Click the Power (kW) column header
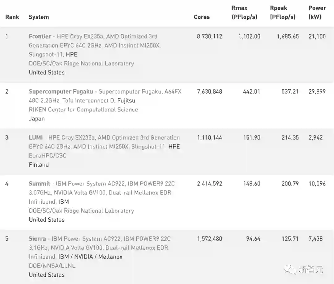Screen dimensions: 334x284 (x=317, y=13)
